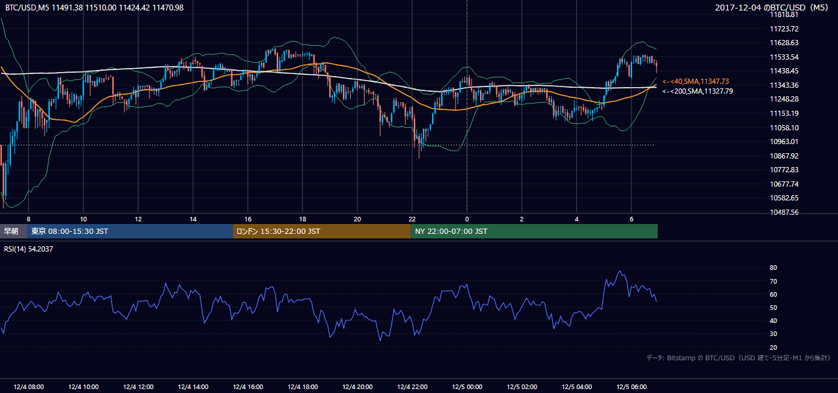838x393 pixels.
Task: Click RSI axis level 60
Action: coord(773,294)
